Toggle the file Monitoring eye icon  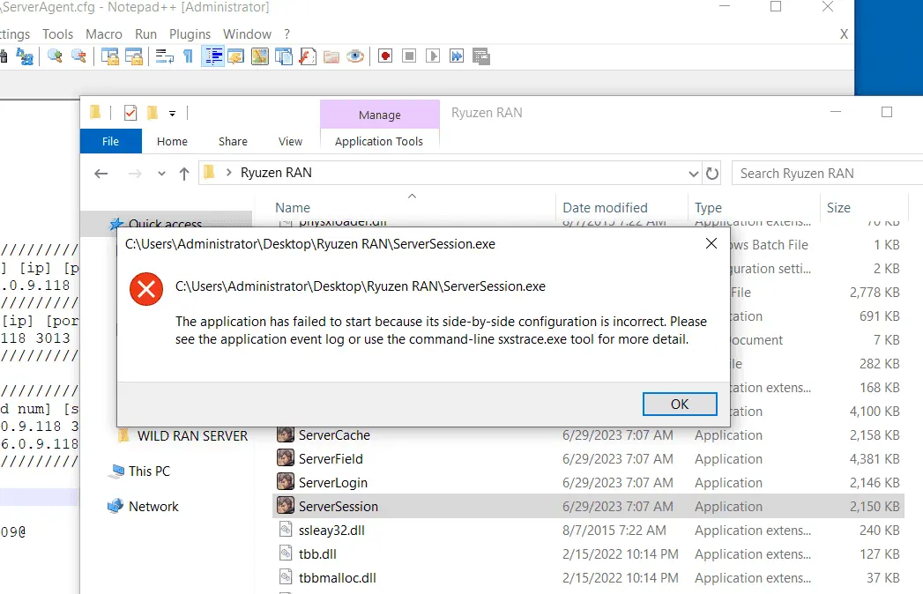pos(355,56)
